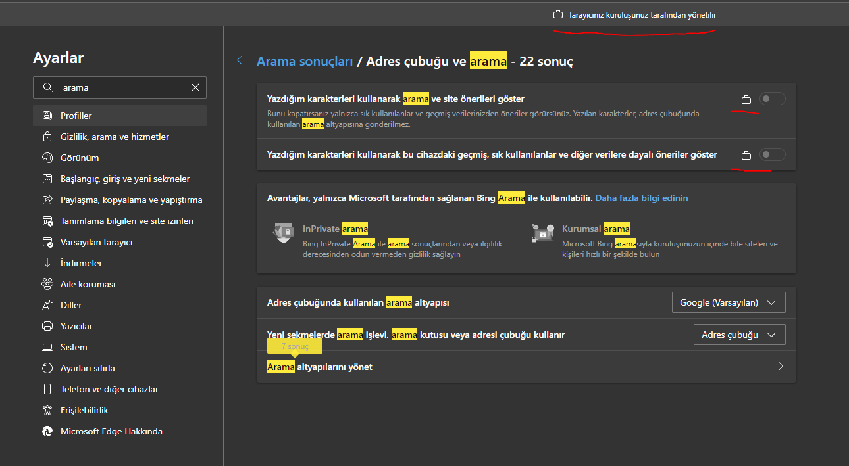Click the Ayarları sıfırla reset icon

(47, 368)
